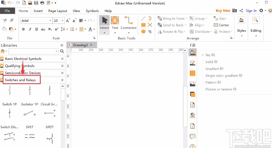Switch to the Insert tab

pos(38,11)
